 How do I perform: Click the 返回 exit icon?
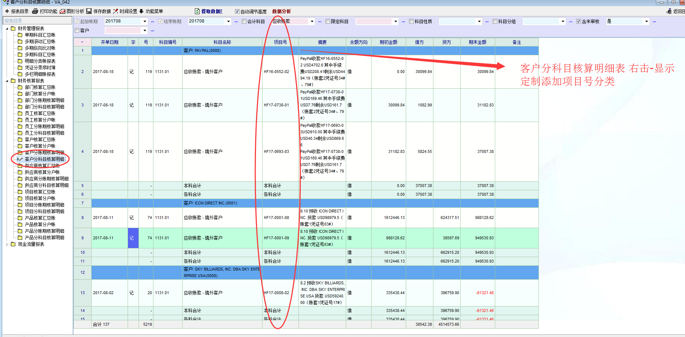[669, 11]
